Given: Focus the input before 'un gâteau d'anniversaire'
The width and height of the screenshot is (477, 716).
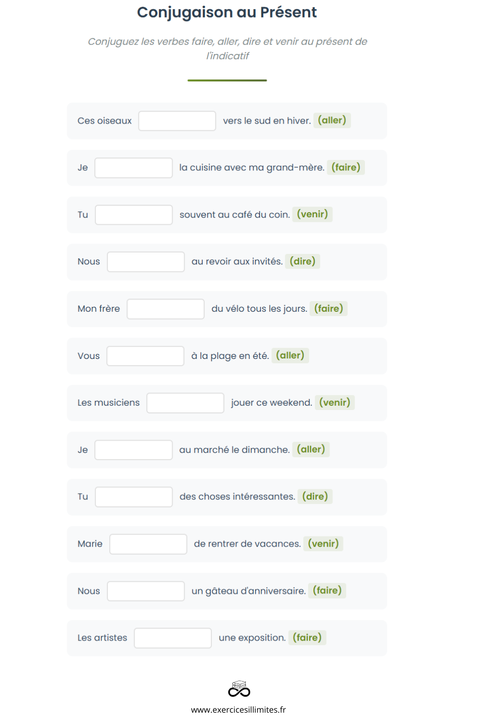Looking at the screenshot, I should [146, 591].
